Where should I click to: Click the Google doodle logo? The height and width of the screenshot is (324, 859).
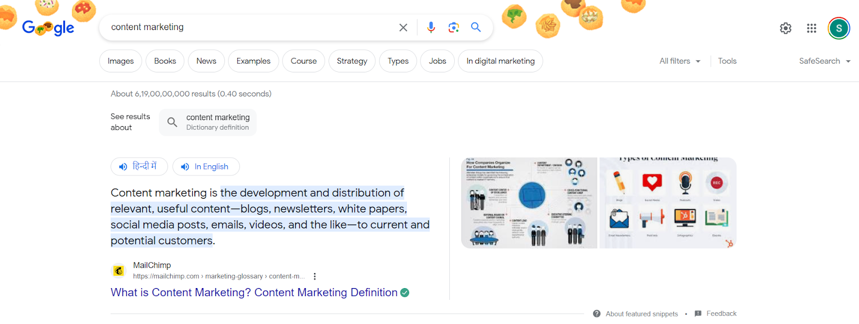[48, 27]
